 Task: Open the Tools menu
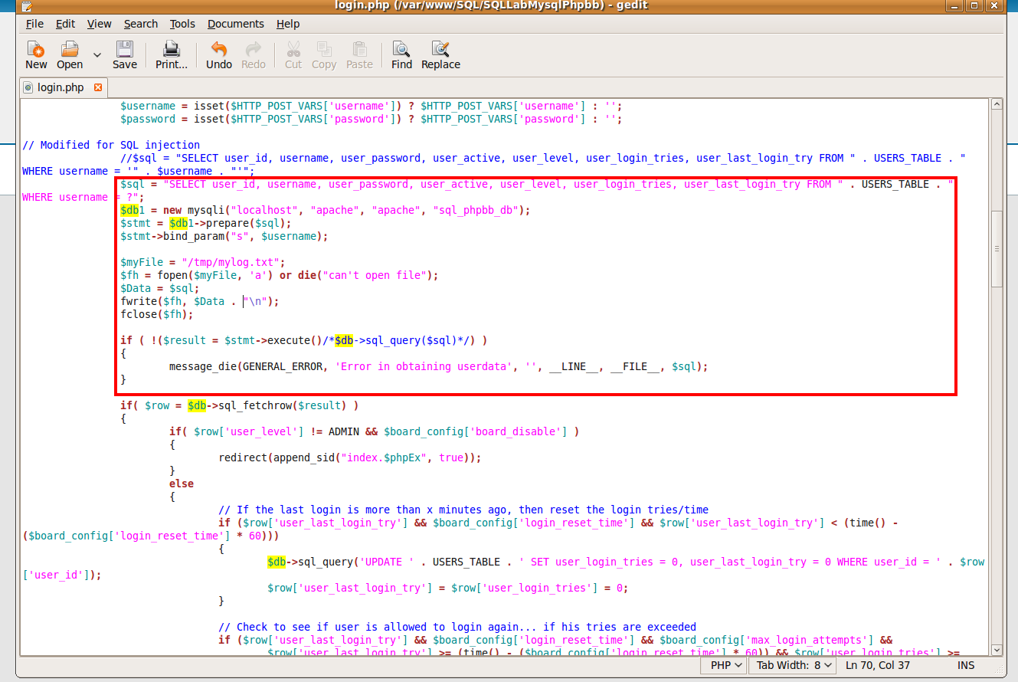[182, 24]
